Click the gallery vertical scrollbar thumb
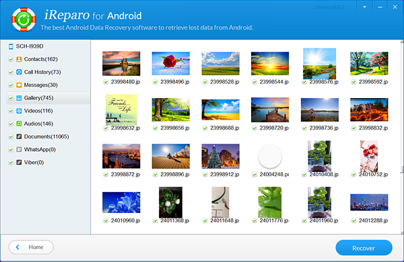This screenshot has width=404, height=262. point(401,170)
